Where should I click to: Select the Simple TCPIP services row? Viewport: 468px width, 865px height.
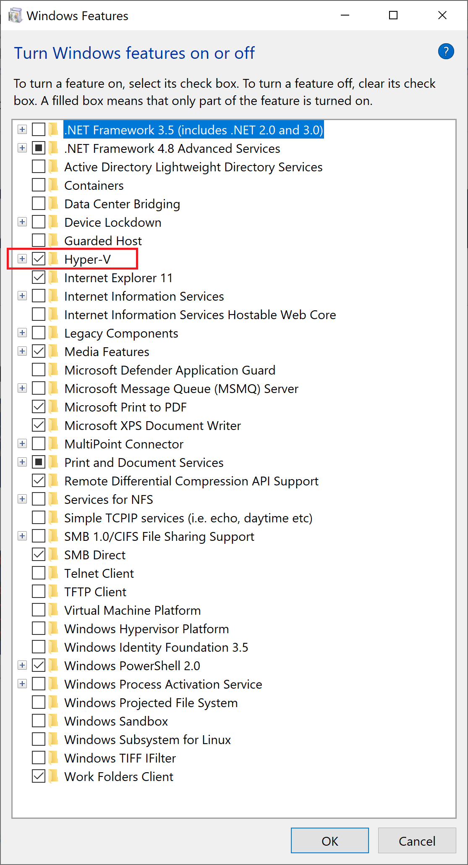(x=188, y=518)
